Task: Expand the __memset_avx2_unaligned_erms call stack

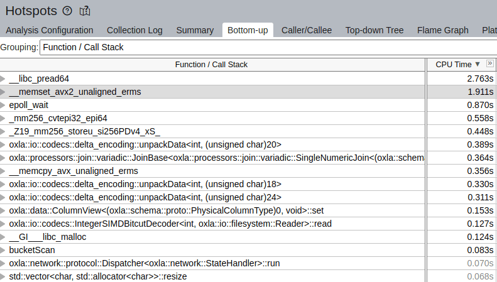Action: 3,92
